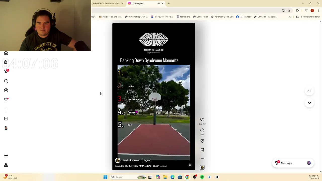
Task: Open 'Triángulos - Proble...' bookmark
Action: [162, 17]
